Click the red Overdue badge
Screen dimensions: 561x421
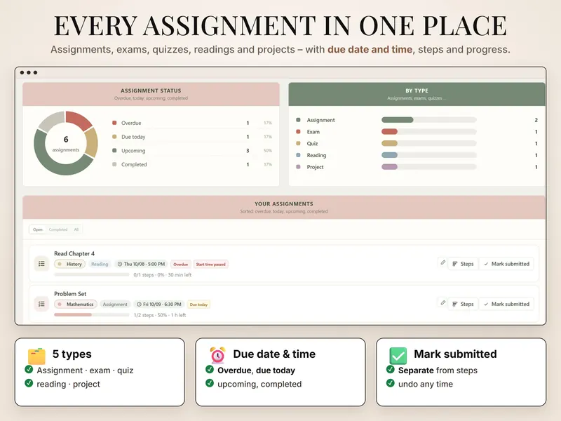(181, 265)
